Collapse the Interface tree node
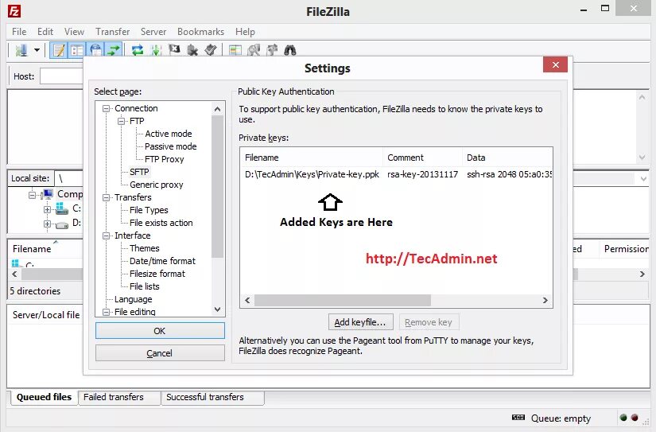This screenshot has height=432, width=656. [107, 235]
